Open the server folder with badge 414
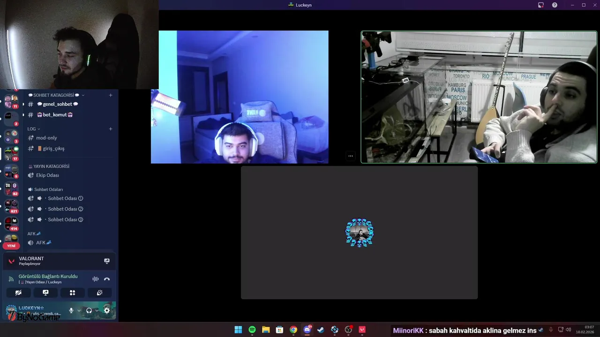 (11, 223)
